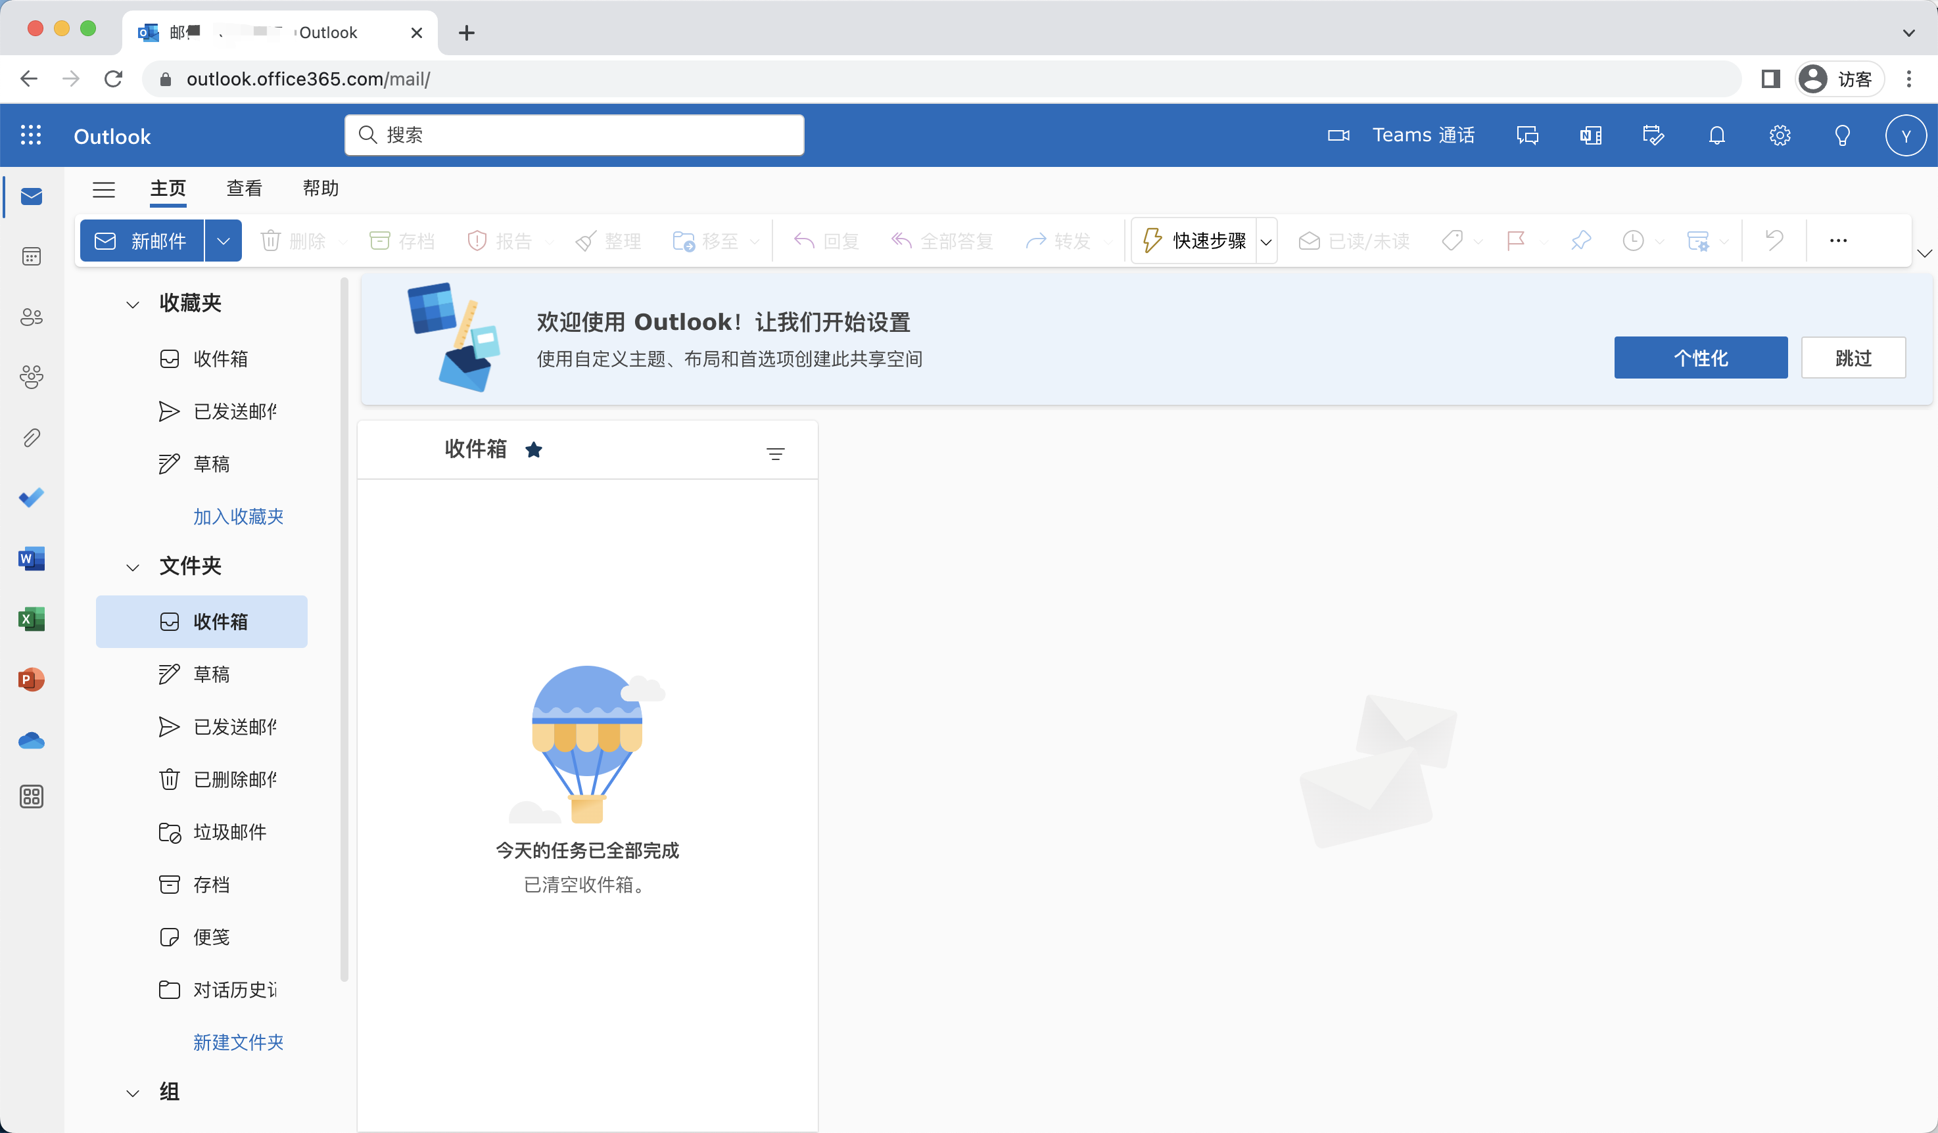Image resolution: width=1938 pixels, height=1133 pixels.
Task: Open the settings gear in header
Action: [1780, 136]
